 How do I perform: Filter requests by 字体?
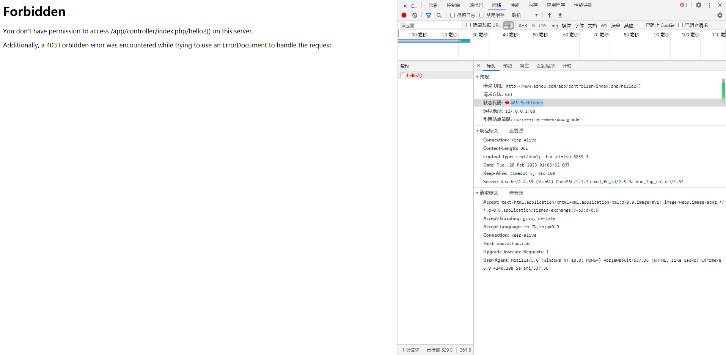579,25
